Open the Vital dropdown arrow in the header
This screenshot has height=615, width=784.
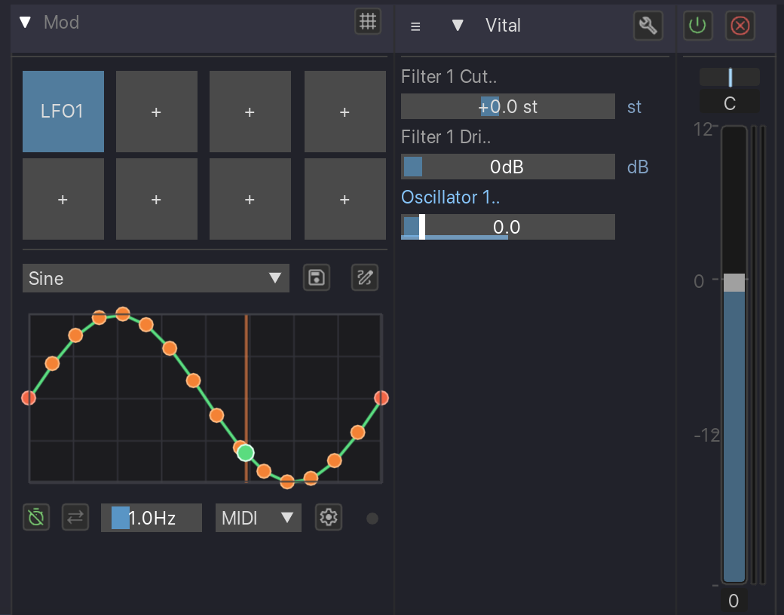458,25
